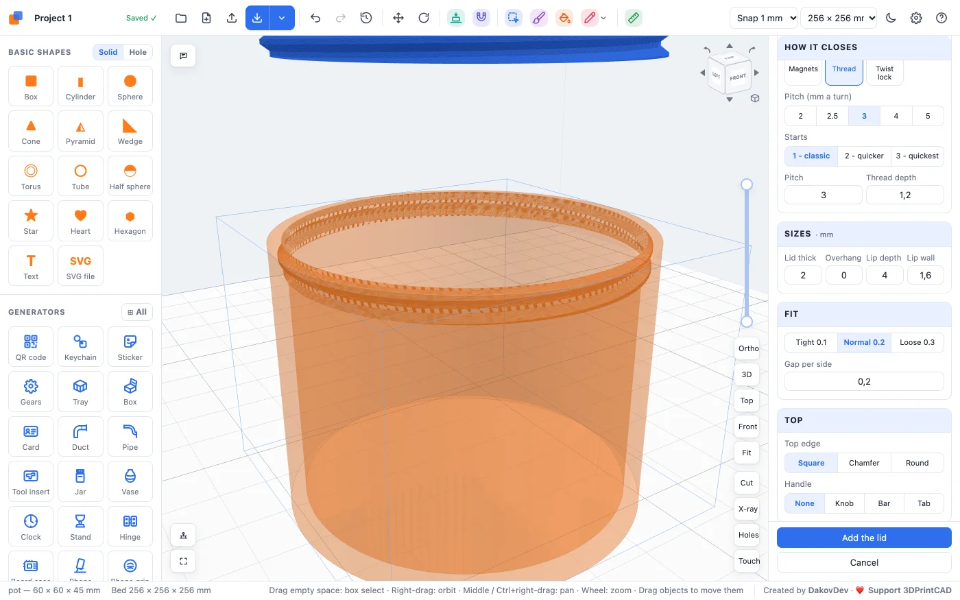Open the Gears generator

tap(31, 386)
